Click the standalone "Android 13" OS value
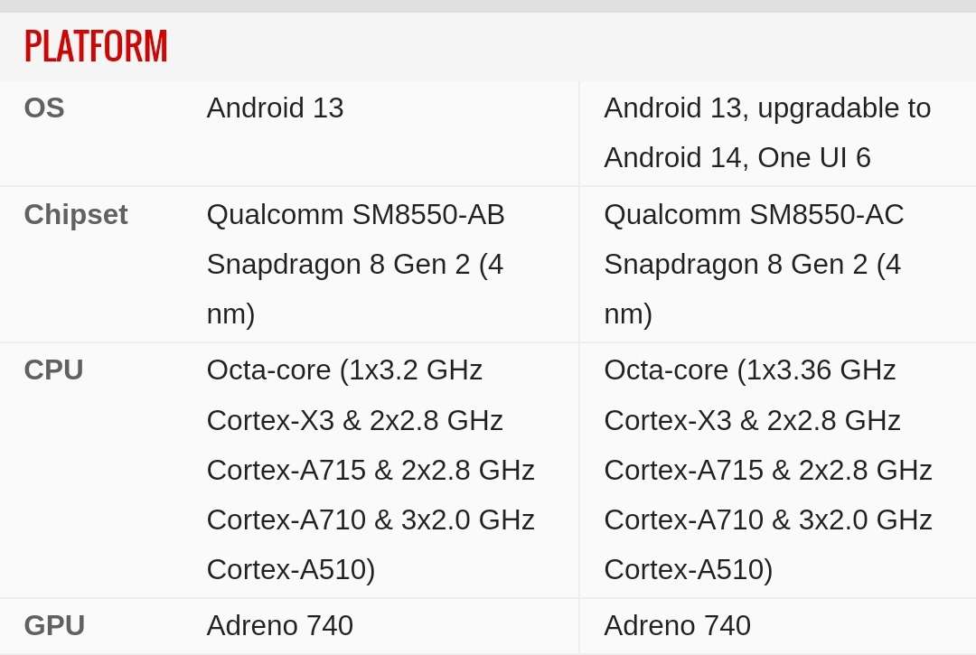This screenshot has width=976, height=655. tap(275, 108)
